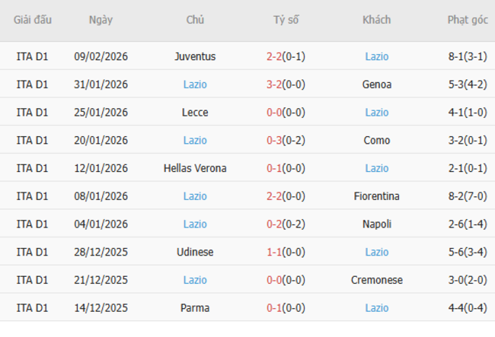Open Lazio link in Juventus match row
The height and width of the screenshot is (337, 495).
point(376,56)
